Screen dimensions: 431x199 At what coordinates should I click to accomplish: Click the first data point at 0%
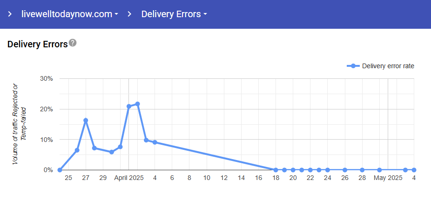[60, 170]
